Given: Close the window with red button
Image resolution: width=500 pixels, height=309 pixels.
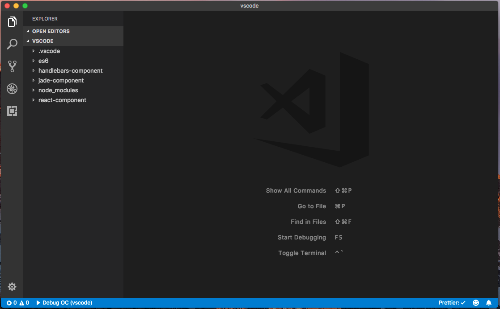Looking at the screenshot, I should tap(7, 6).
